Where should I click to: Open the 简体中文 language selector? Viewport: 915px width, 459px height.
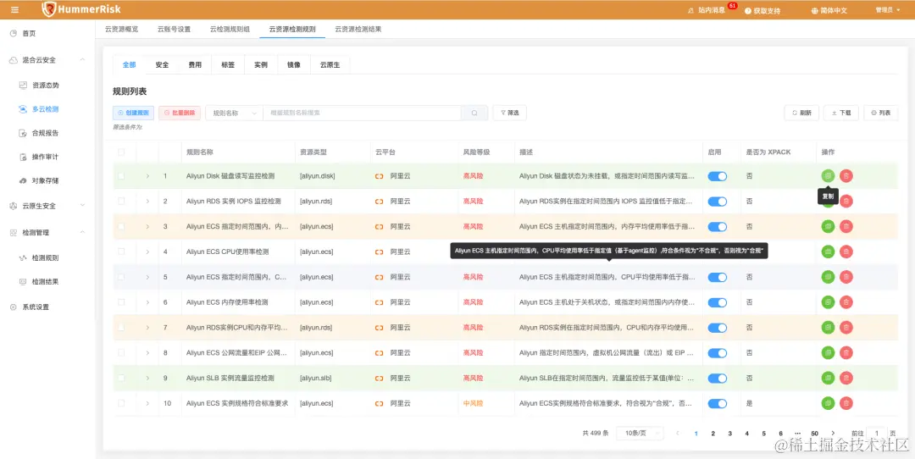pos(829,10)
